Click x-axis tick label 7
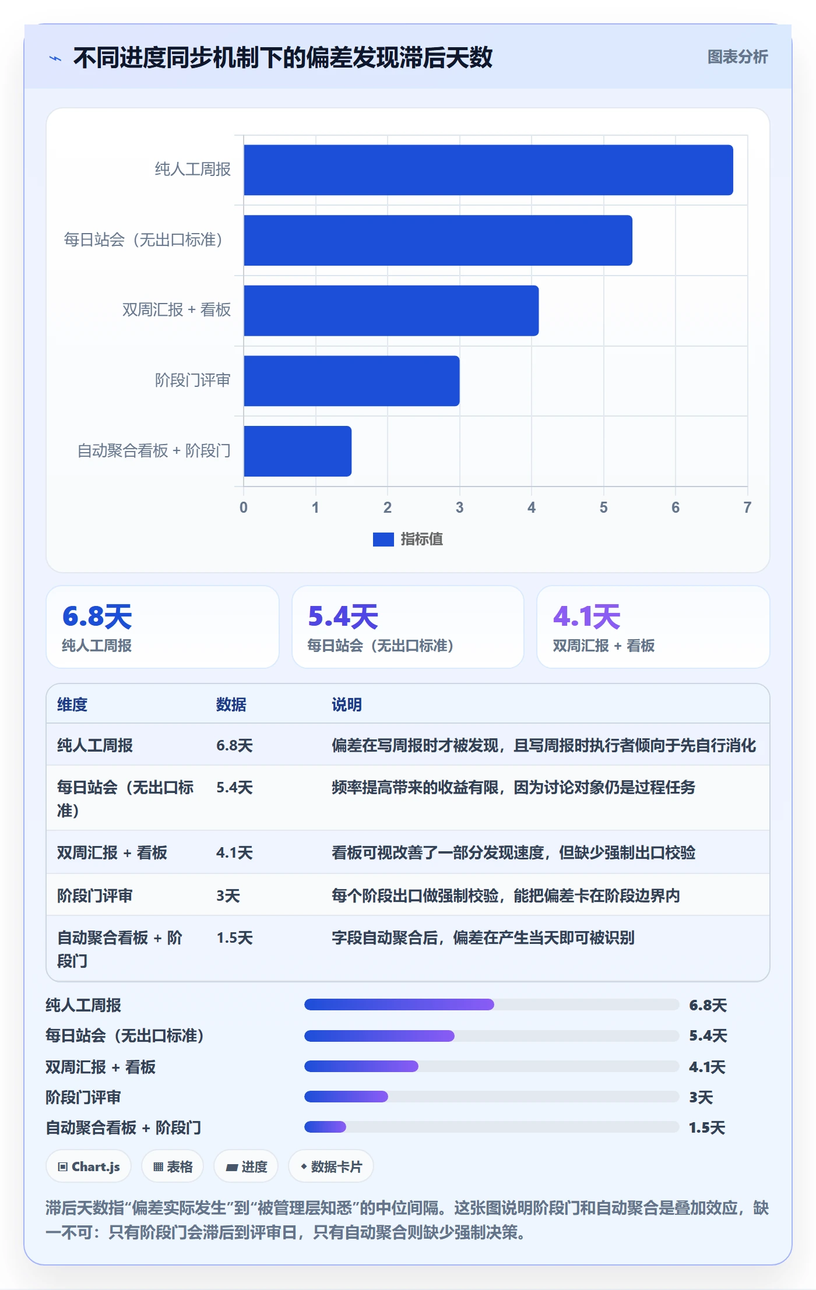Screen dimensions: 816x1290 (x=747, y=507)
